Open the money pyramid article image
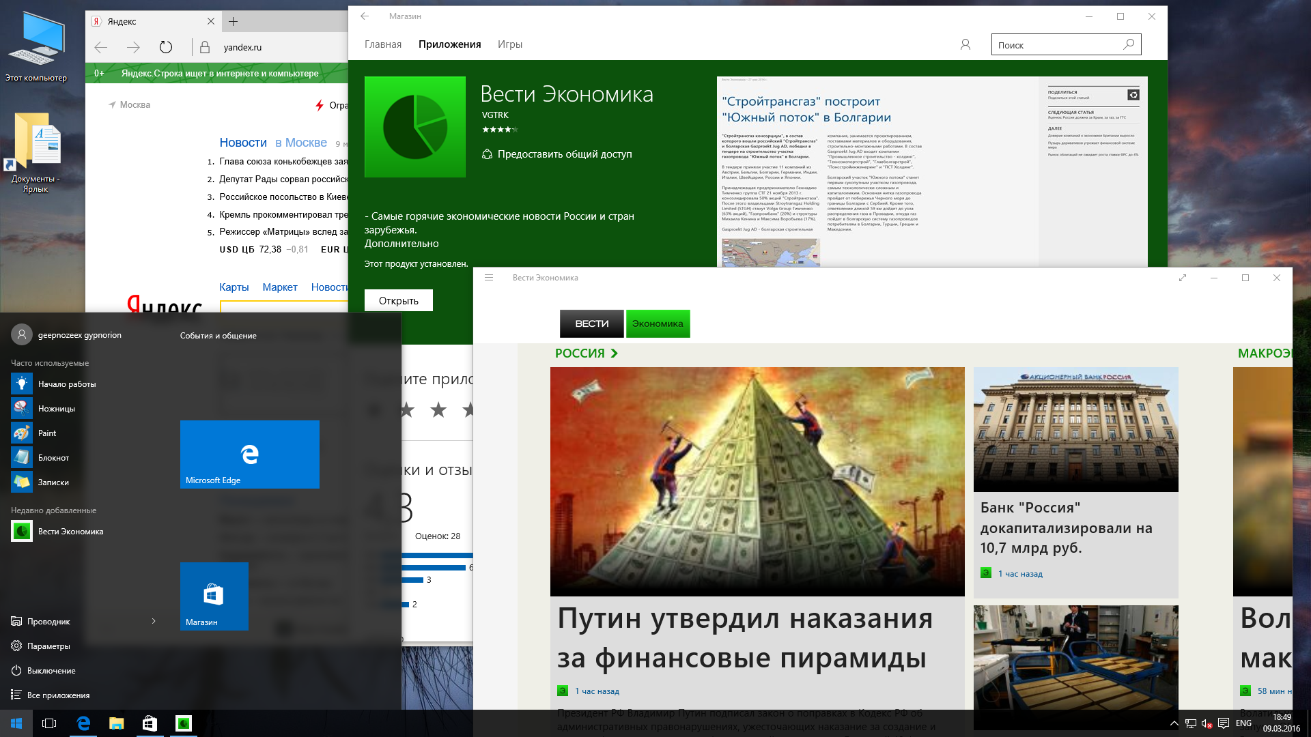1311x737 pixels. [757, 482]
